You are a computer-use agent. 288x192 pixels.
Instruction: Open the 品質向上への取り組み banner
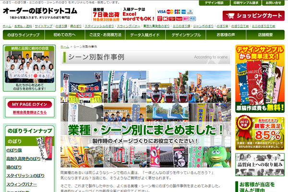pyautogui.click(x=260, y=165)
